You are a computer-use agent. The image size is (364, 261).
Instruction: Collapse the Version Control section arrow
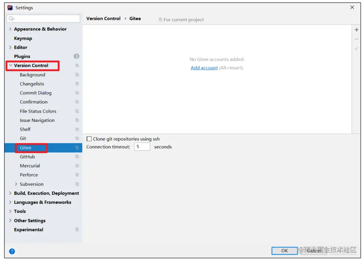click(x=10, y=65)
